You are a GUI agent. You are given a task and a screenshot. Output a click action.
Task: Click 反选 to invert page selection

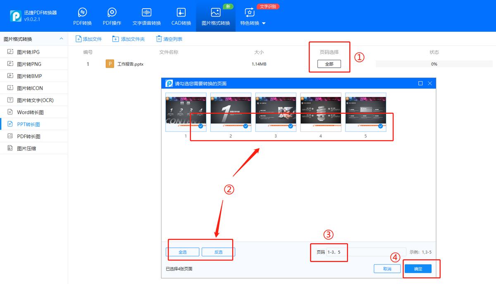(x=218, y=252)
